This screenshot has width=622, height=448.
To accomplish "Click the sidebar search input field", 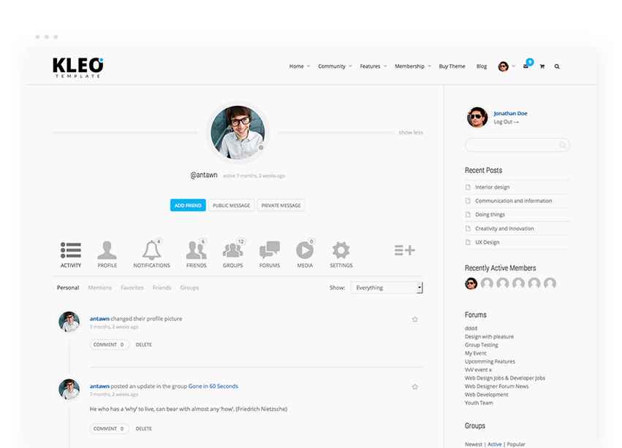I will 513,146.
